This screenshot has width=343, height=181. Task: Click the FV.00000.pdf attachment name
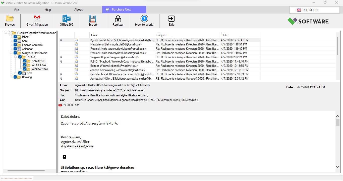(x=71, y=105)
